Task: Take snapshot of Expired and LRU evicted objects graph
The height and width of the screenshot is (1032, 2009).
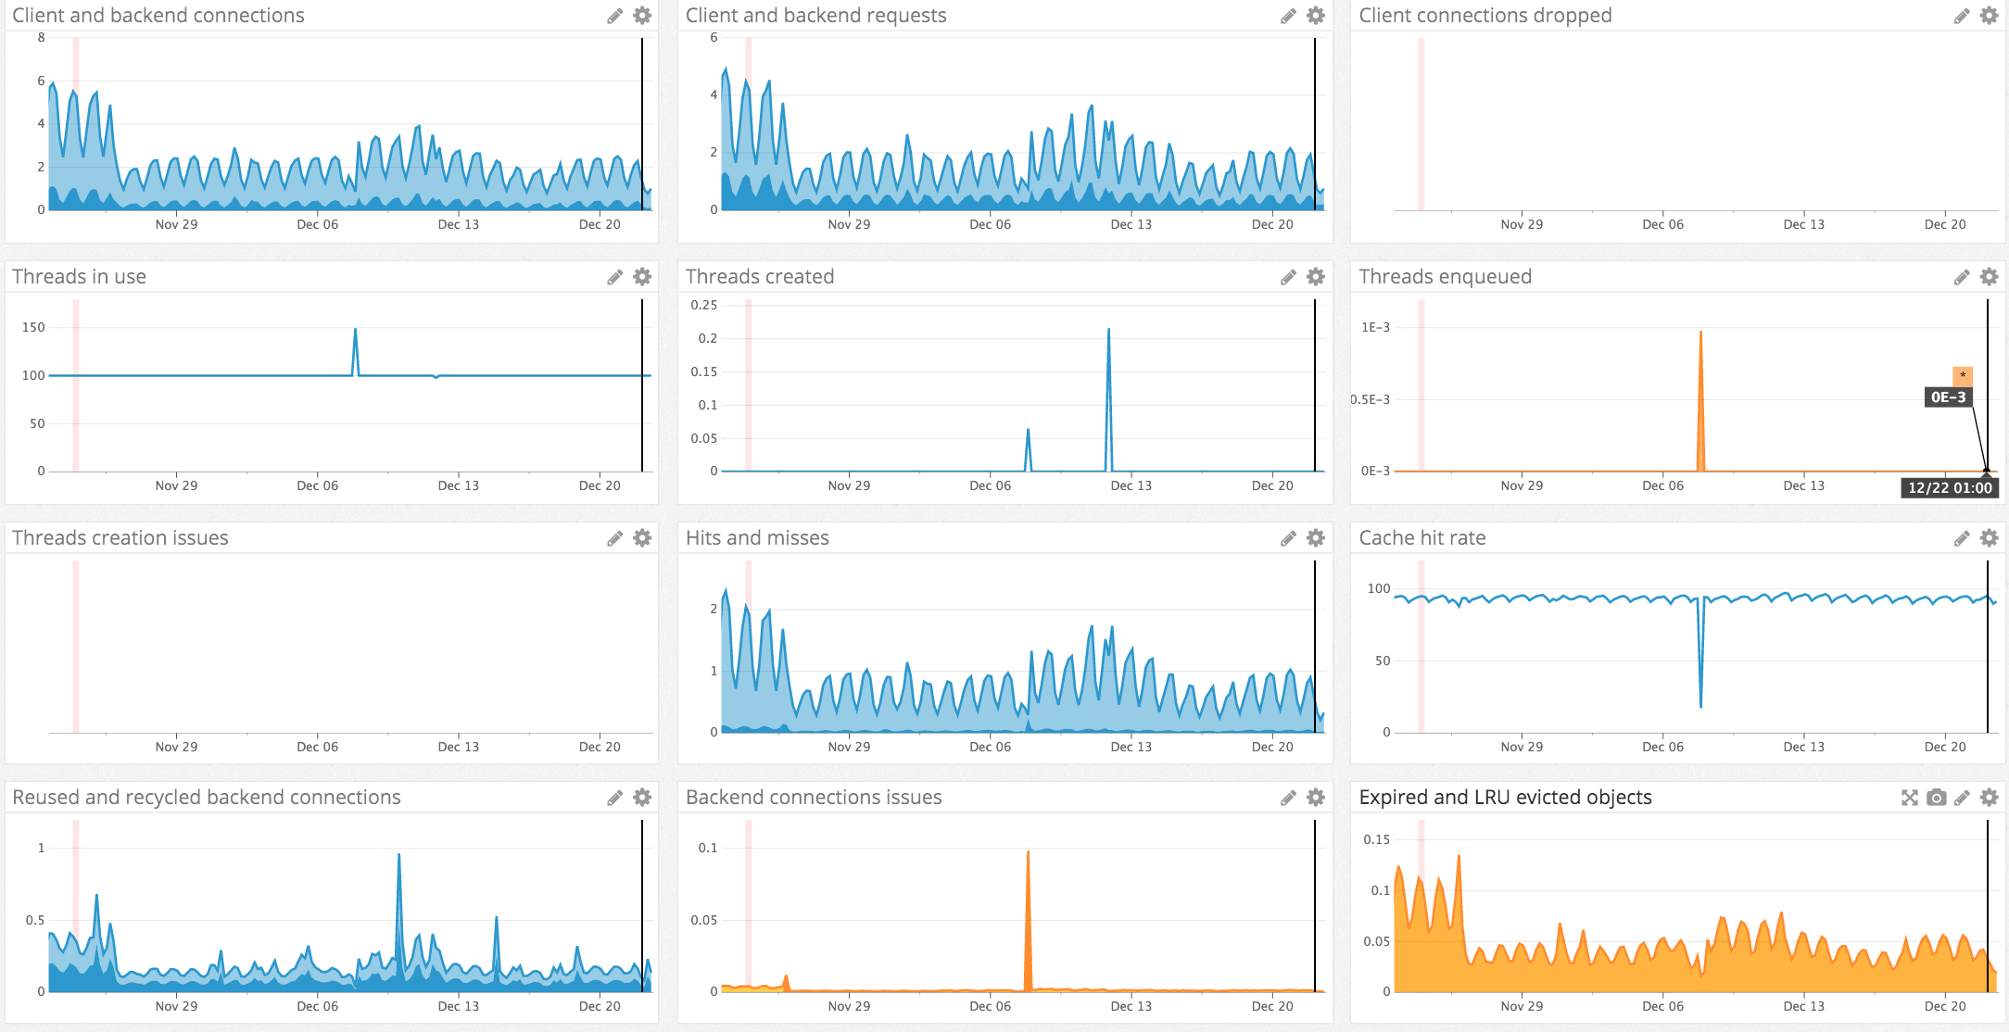Action: pyautogui.click(x=1936, y=798)
